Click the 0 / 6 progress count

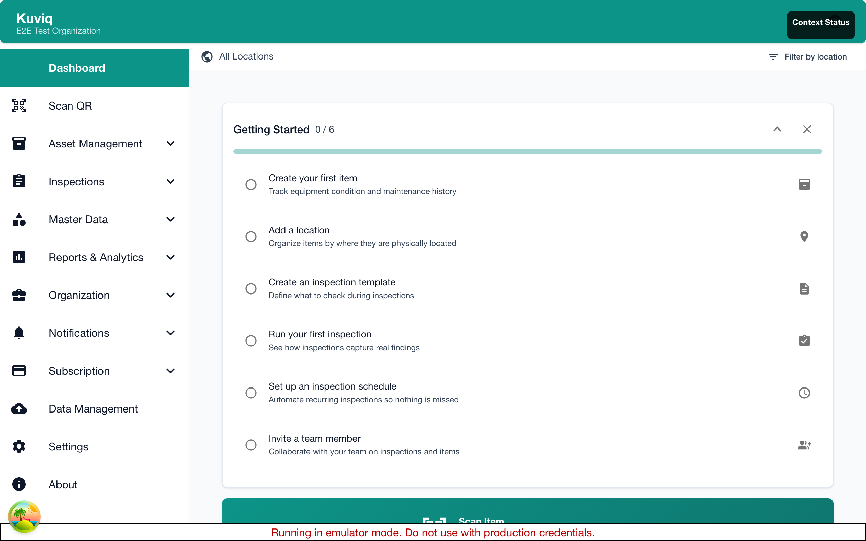[x=324, y=130]
